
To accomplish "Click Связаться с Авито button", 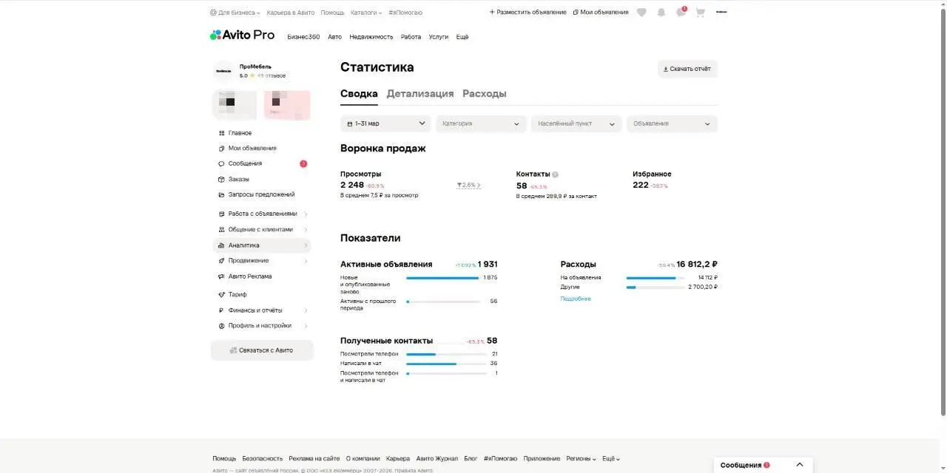I will tap(262, 350).
